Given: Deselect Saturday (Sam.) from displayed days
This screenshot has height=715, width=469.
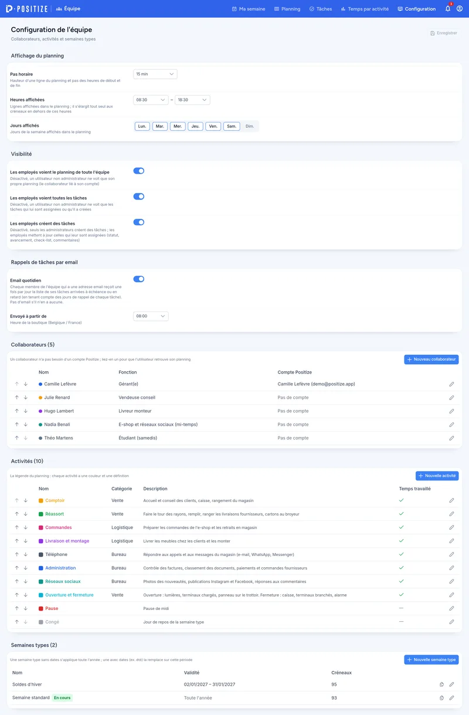Looking at the screenshot, I should (232, 126).
